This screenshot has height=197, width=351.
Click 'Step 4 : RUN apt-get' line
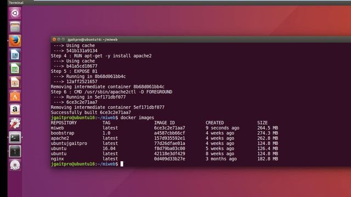click(x=101, y=56)
